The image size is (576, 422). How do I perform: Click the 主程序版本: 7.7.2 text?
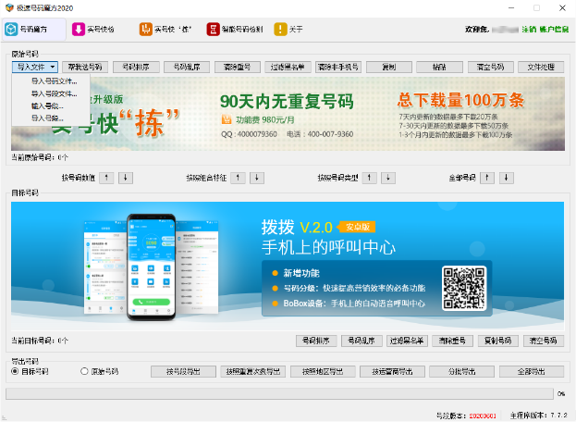click(x=538, y=416)
